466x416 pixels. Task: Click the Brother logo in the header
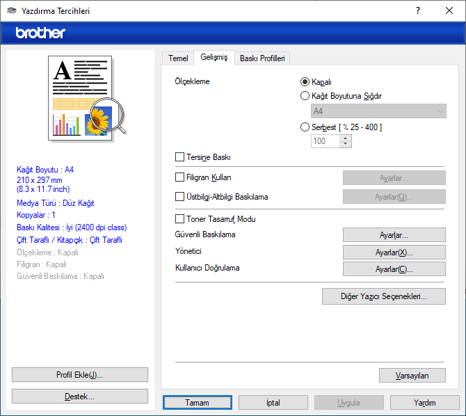tap(40, 33)
